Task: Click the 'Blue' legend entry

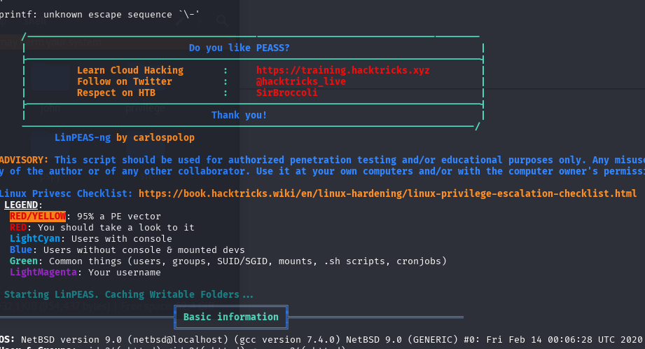Action: [21, 249]
